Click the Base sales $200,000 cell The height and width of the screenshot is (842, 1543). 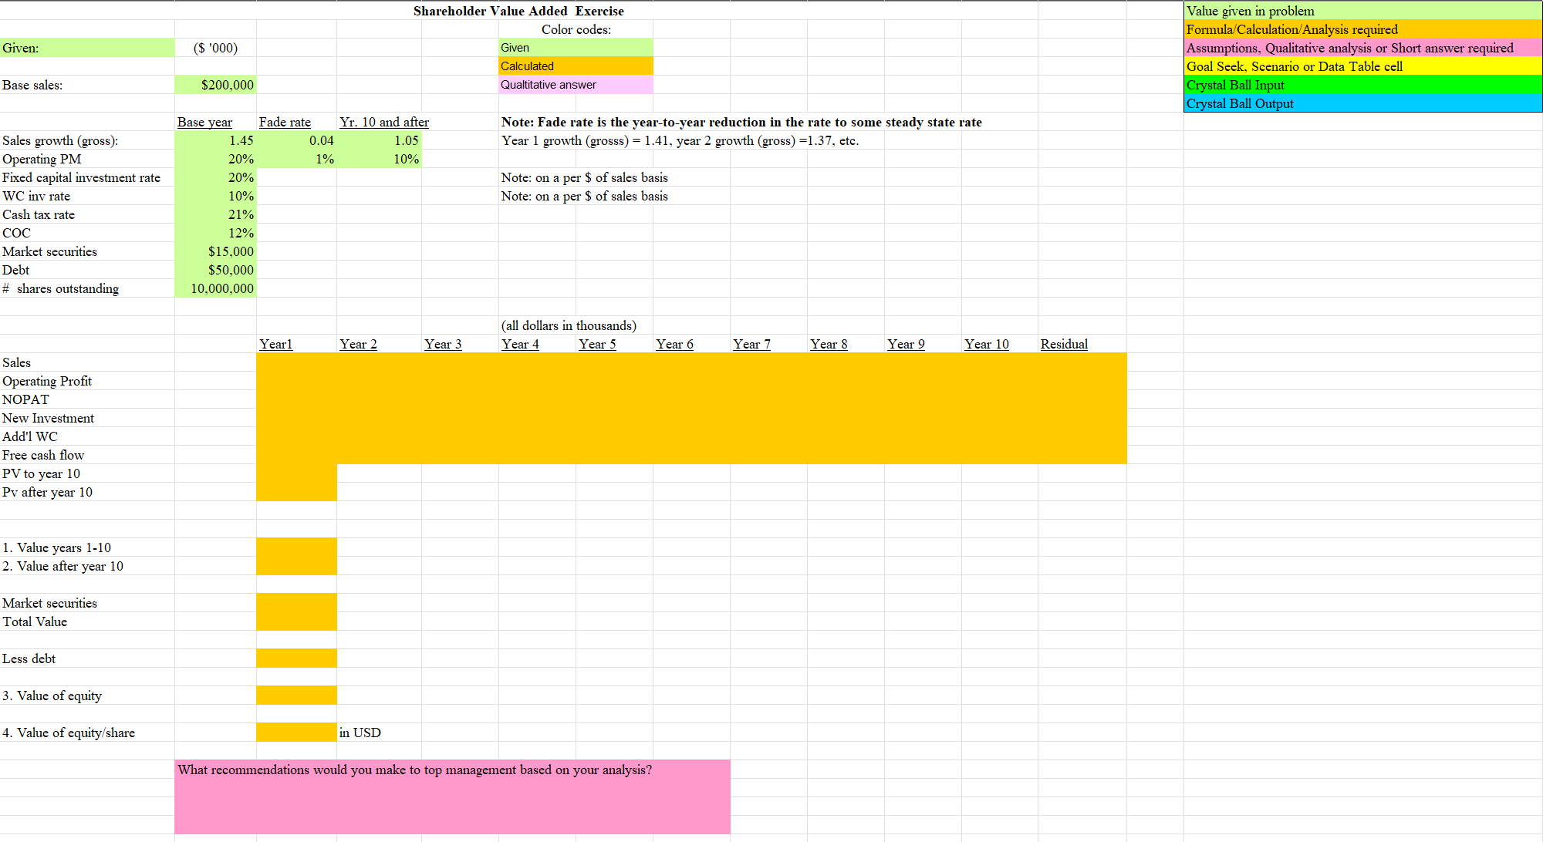click(216, 85)
